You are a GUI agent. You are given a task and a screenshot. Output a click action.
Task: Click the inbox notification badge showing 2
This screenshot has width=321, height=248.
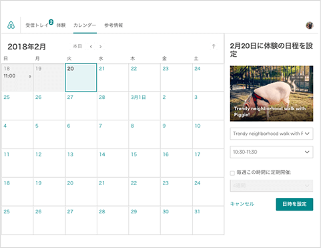click(x=51, y=22)
